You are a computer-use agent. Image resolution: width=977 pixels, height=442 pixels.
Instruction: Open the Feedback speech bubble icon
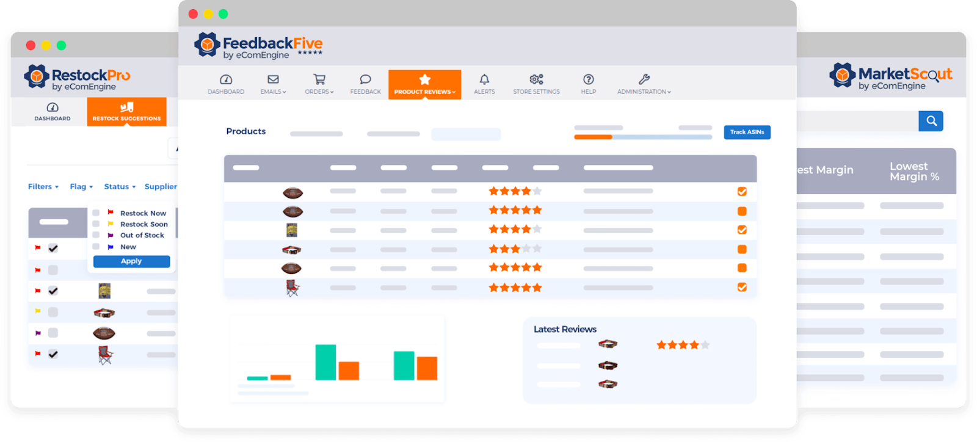[365, 80]
